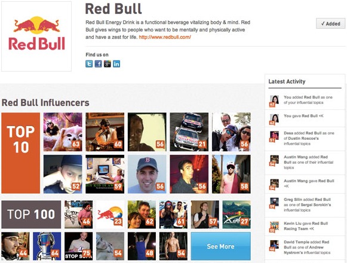
Task: Click Greg Silin's avatar in Latest Activity
Action: click(274, 203)
